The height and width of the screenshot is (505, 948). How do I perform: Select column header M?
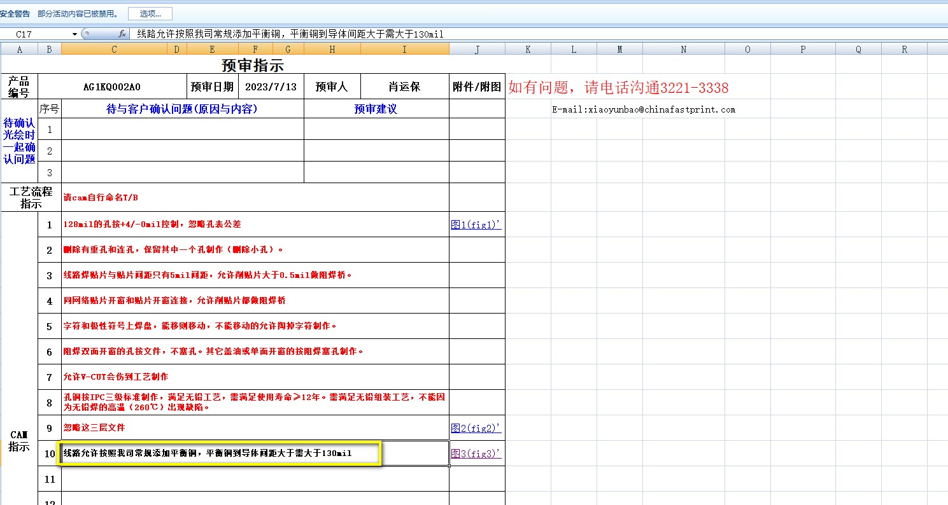click(x=619, y=49)
